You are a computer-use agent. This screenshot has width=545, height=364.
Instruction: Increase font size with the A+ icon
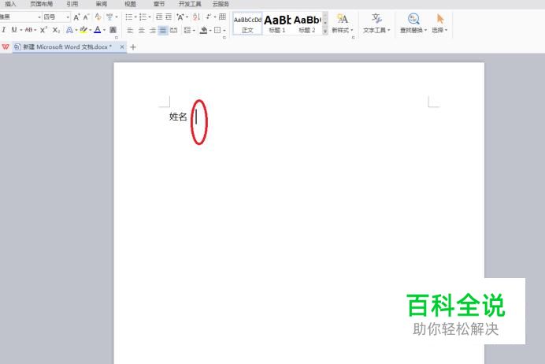[x=76, y=17]
